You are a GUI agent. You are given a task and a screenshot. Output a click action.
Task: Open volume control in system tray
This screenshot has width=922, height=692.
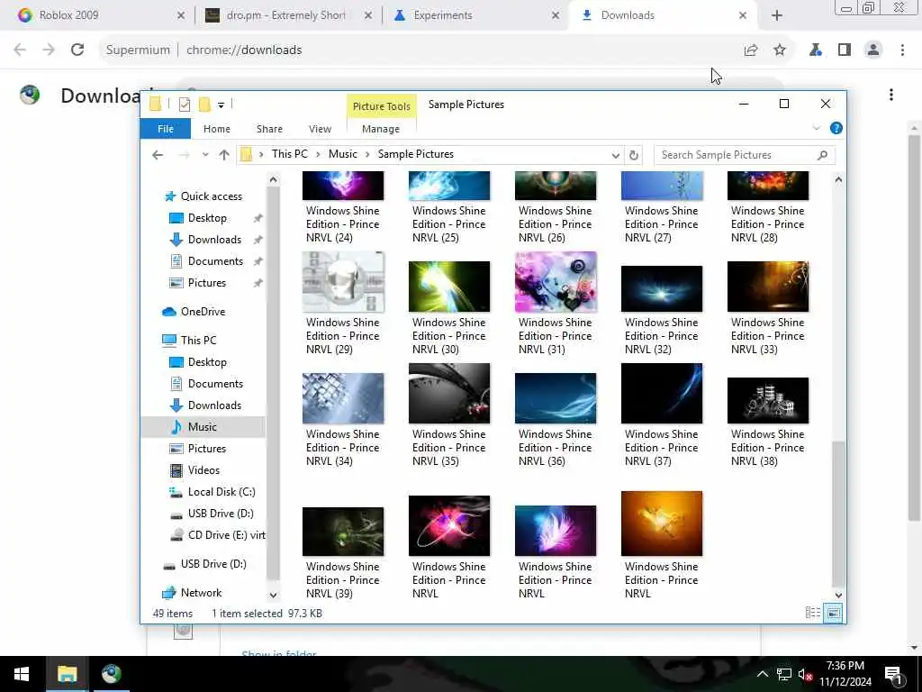click(806, 674)
